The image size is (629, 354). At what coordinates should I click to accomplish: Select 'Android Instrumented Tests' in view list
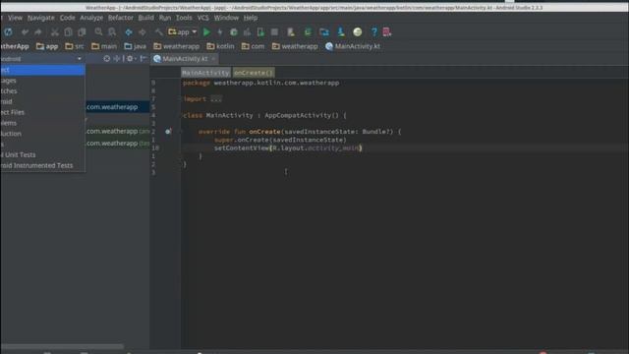tap(42, 165)
